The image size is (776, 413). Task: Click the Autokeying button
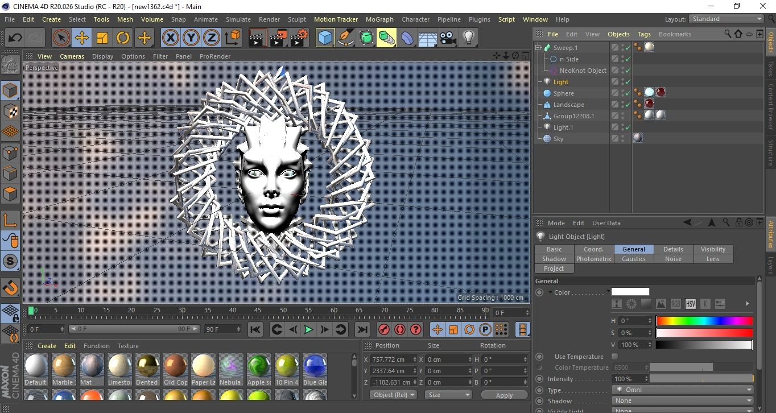coord(400,329)
